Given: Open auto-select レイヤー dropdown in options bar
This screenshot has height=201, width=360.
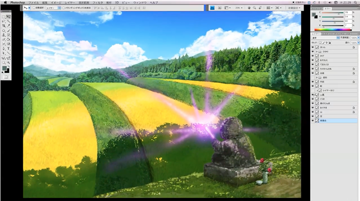Looking at the screenshot, I should [x=53, y=8].
